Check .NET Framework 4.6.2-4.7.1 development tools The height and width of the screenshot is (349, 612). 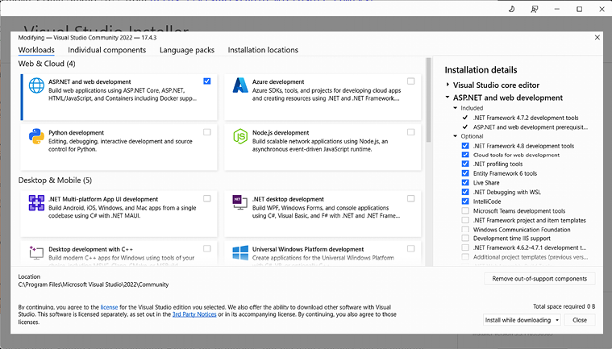(x=465, y=247)
